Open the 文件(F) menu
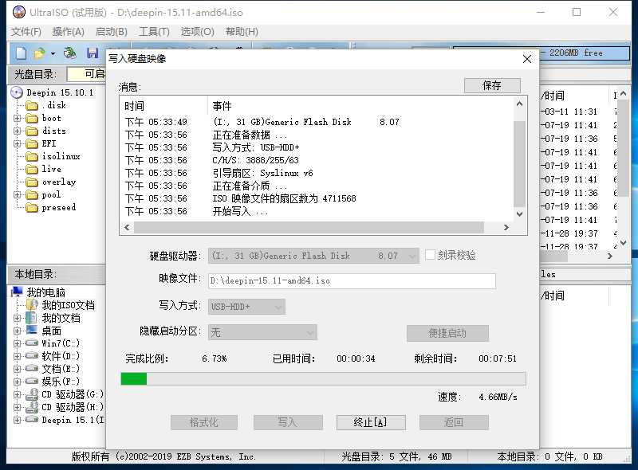 [26, 32]
